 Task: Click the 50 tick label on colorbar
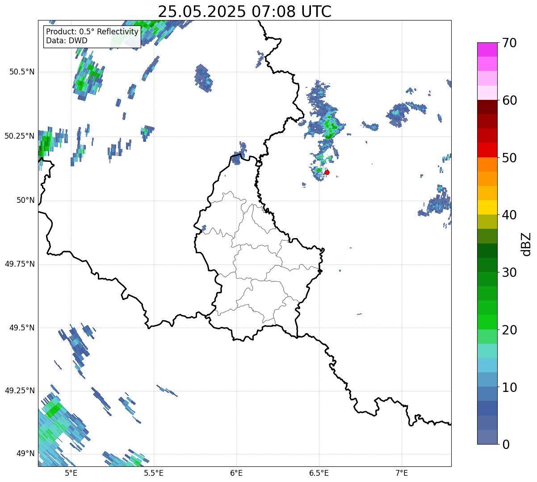(509, 158)
